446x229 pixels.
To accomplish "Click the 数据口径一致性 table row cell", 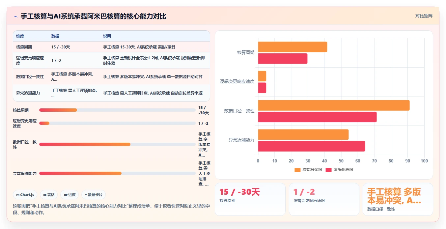I will (30, 77).
